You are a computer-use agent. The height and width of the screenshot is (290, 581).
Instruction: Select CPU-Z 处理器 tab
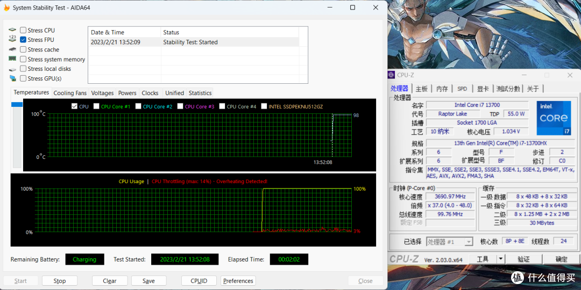[400, 89]
